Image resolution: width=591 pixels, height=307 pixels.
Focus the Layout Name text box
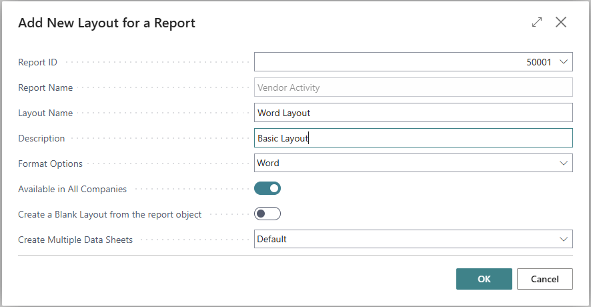point(413,113)
